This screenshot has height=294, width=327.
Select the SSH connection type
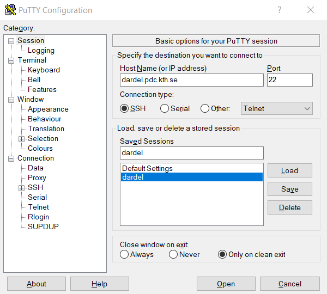125,108
